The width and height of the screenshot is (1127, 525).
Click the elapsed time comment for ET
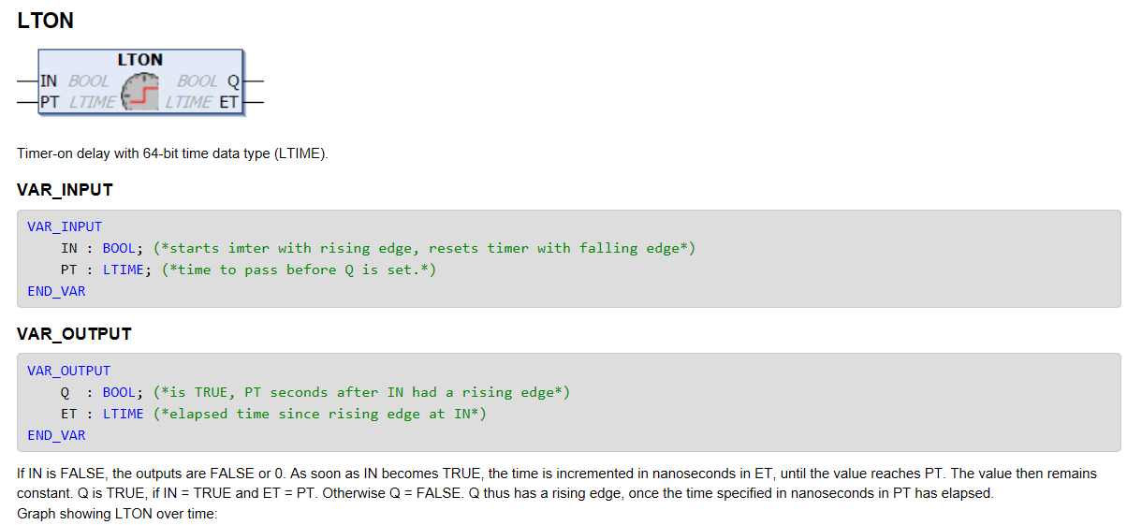pos(320,414)
